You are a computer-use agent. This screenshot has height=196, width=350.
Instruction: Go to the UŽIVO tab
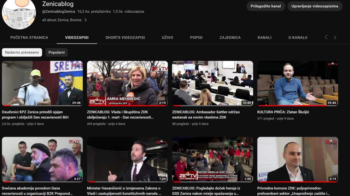pyautogui.click(x=168, y=37)
